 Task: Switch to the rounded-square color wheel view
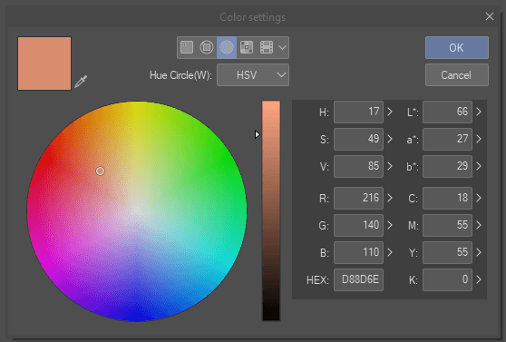(x=207, y=47)
